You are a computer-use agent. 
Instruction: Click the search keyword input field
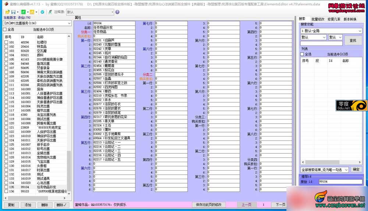click(321, 43)
